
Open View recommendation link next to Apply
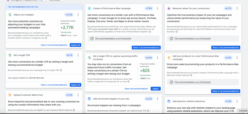tap(136, 89)
